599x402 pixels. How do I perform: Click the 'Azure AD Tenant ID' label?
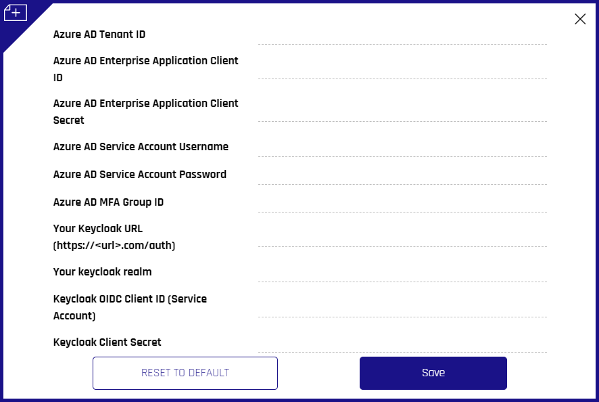click(x=99, y=35)
